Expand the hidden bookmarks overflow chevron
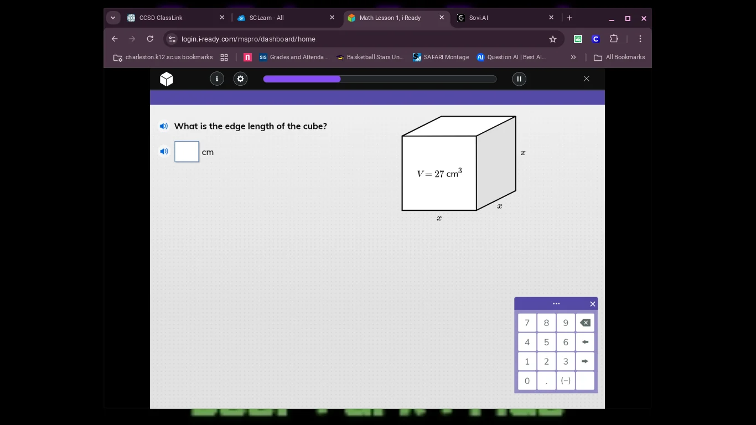Screen dimensions: 756x425 (x=573, y=57)
